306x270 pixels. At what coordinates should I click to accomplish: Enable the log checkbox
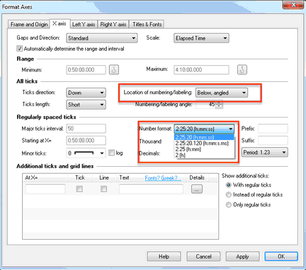click(111, 153)
